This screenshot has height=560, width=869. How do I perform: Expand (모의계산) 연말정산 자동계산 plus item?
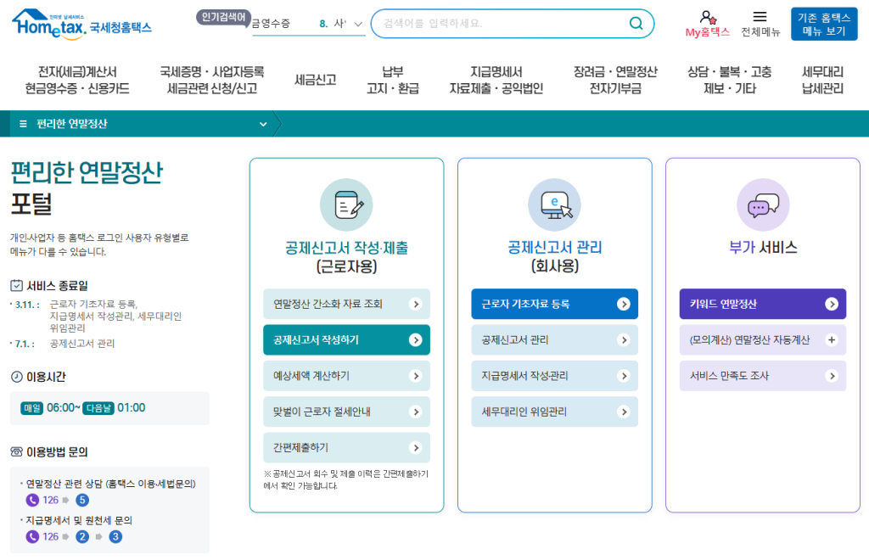[x=831, y=339]
